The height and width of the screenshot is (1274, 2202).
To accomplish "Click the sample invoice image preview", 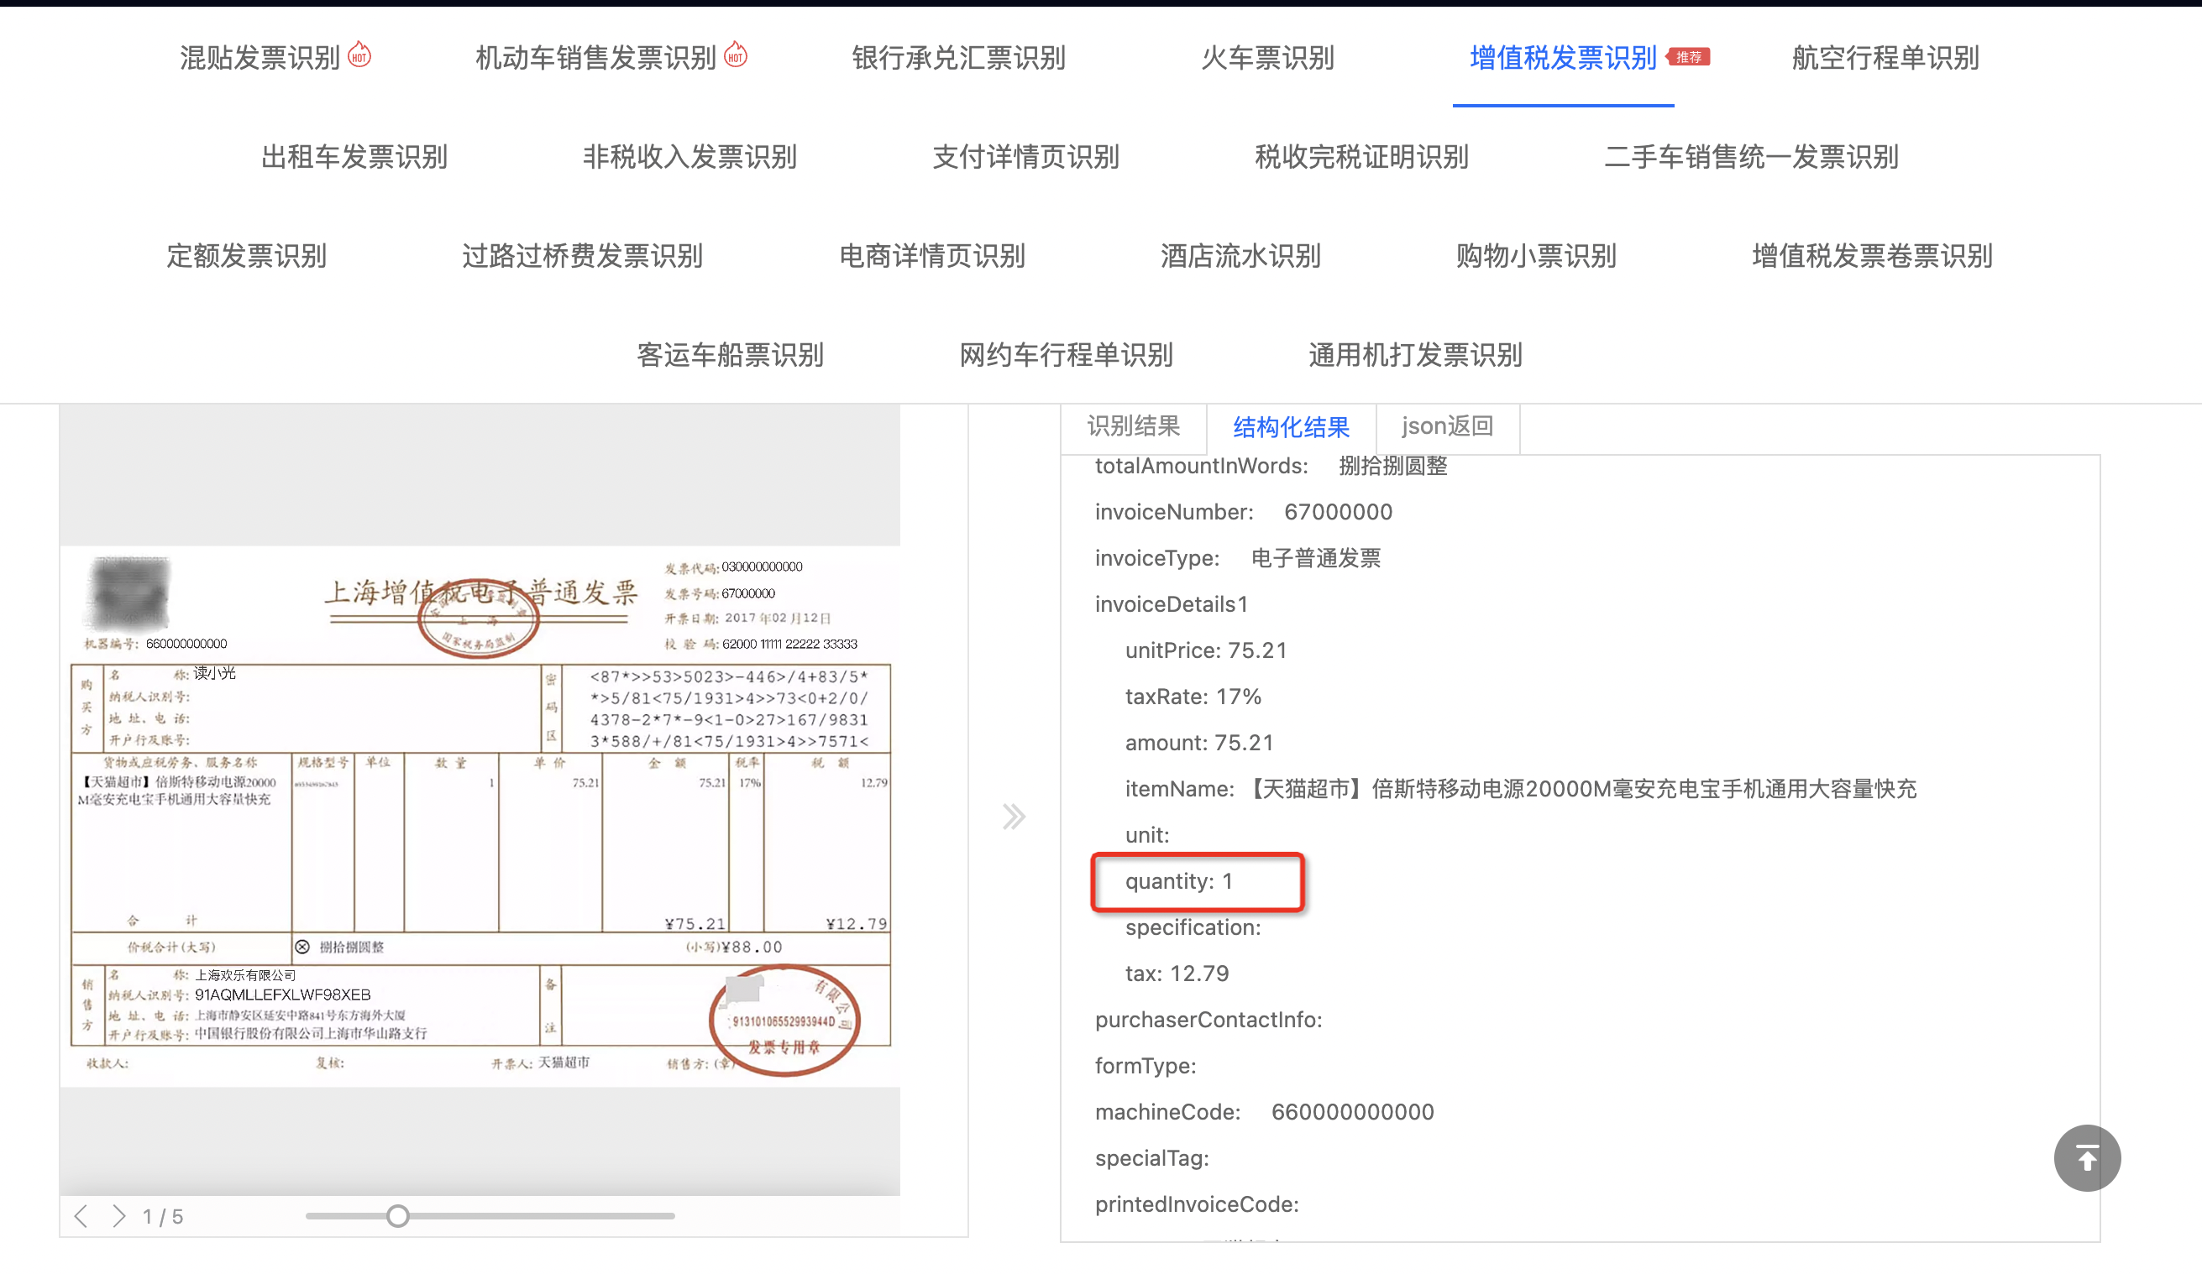I will pyautogui.click(x=480, y=817).
